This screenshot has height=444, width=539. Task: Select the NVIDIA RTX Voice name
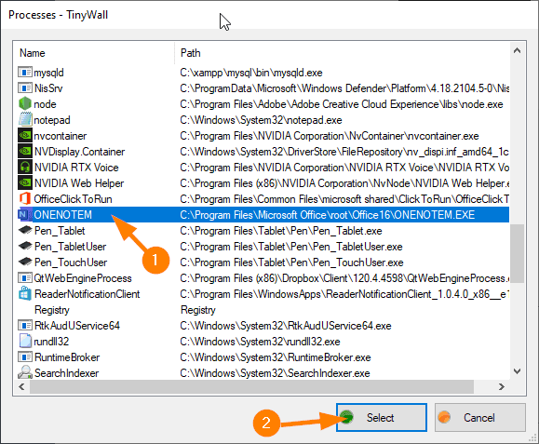point(76,168)
